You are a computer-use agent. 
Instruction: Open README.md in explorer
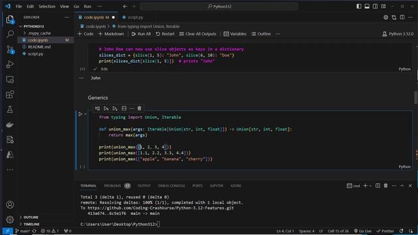[x=39, y=46]
